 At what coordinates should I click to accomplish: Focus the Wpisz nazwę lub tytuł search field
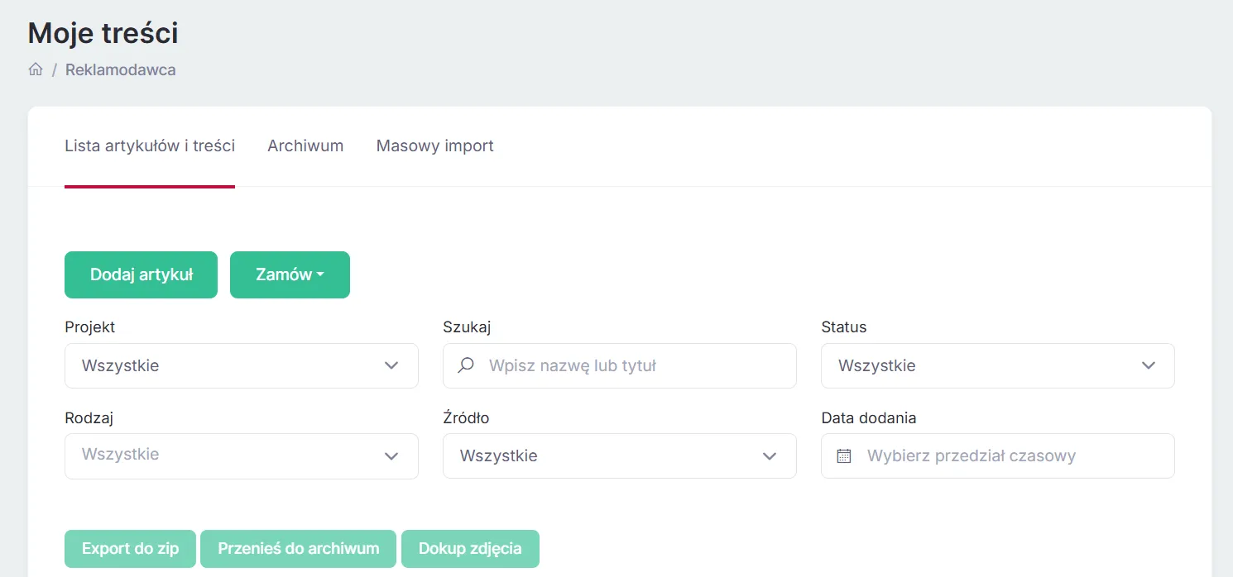pos(620,365)
